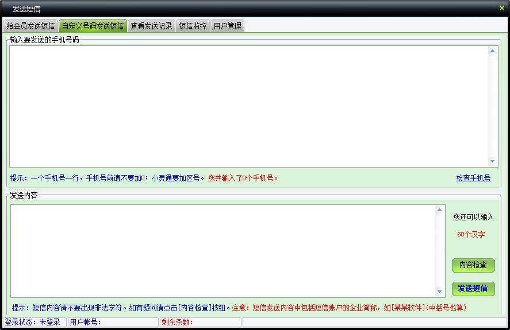Click inside the 发送内容 message text box

point(223,251)
